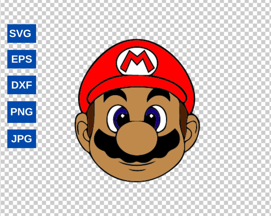Click the JPG format badge
The height and width of the screenshot is (216, 271).
[22, 138]
